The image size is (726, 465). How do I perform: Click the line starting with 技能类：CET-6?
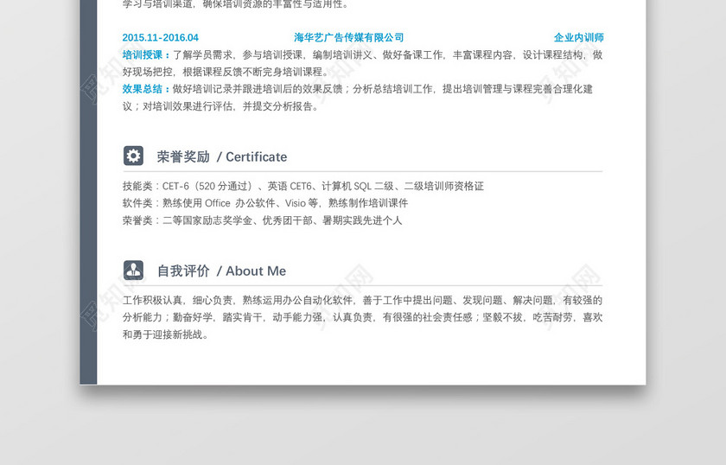point(303,186)
